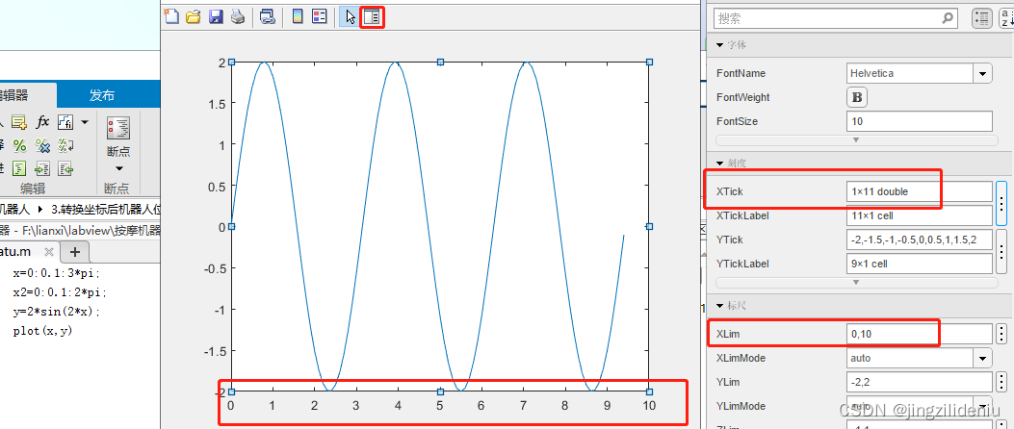Switch to the 发布 ribbon tab

coord(101,95)
